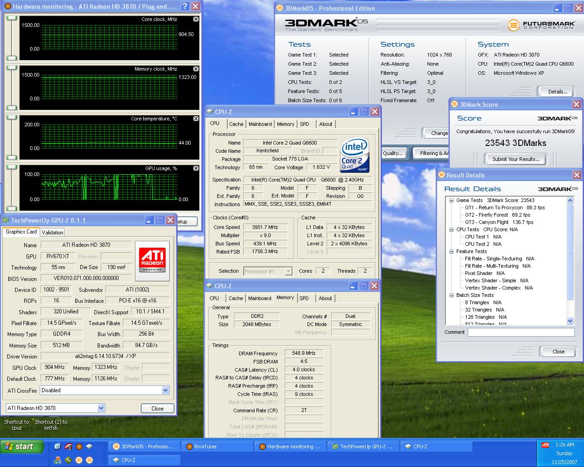Screen dimensions: 584x467
Task: Click the Intel Core 2 Quad logo
Action: [x=355, y=156]
